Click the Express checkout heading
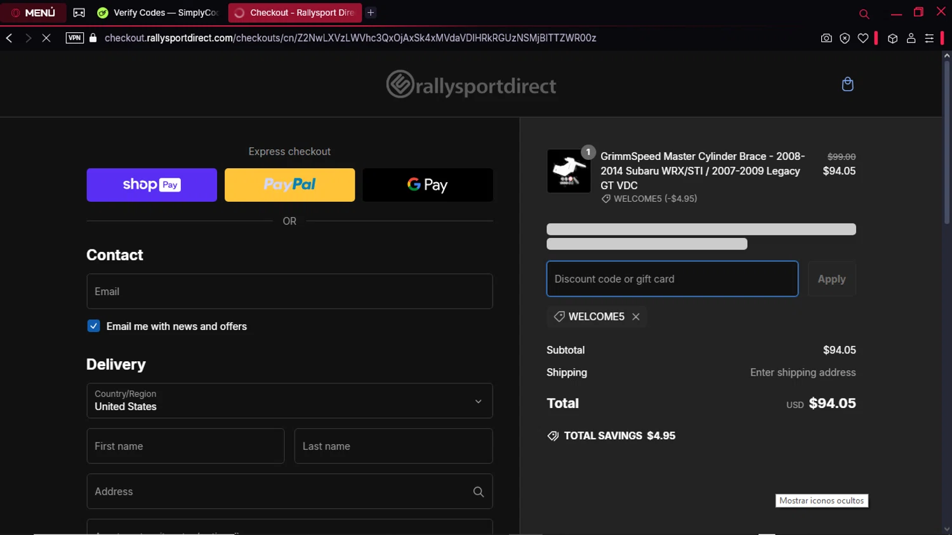Viewport: 952px width, 535px height. 289,152
